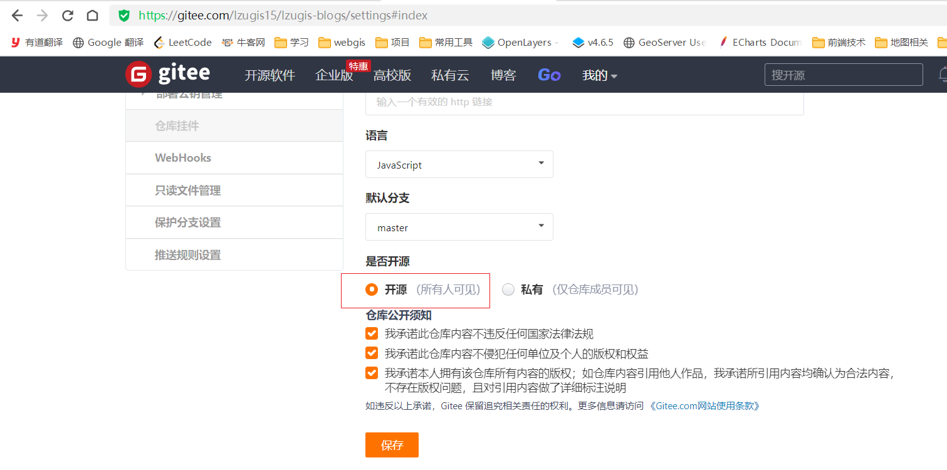The image size is (947, 470).
Task: Uncheck the first repository compliance checkbox
Action: (371, 333)
